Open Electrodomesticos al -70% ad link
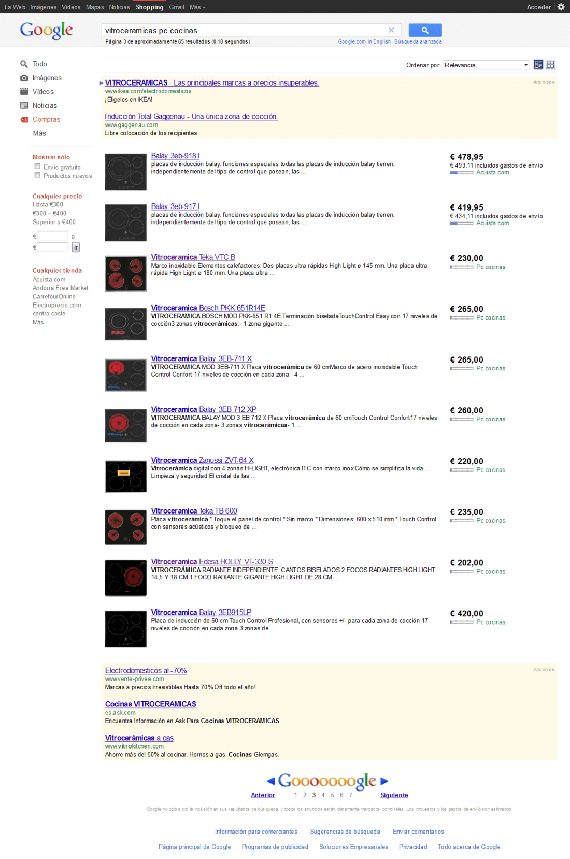The height and width of the screenshot is (859, 570). click(x=146, y=670)
